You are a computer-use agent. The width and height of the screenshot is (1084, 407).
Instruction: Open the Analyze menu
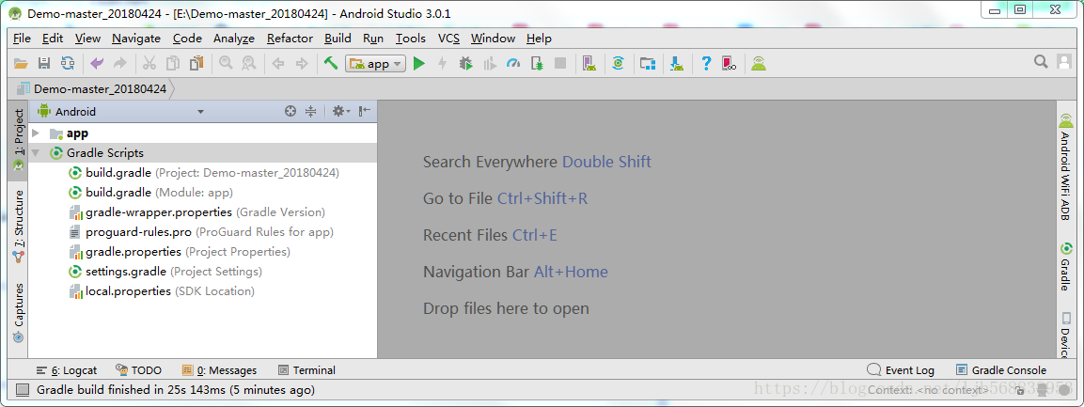234,39
